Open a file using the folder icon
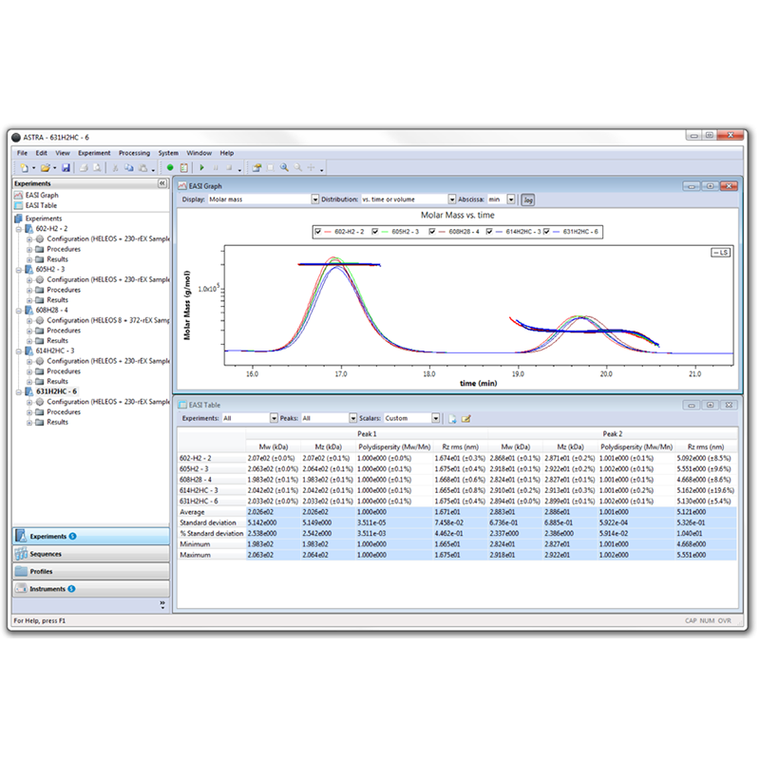This screenshot has height=760, width=760. [46, 168]
